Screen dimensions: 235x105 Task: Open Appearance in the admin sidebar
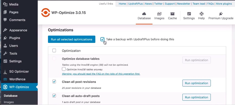coord(18,30)
